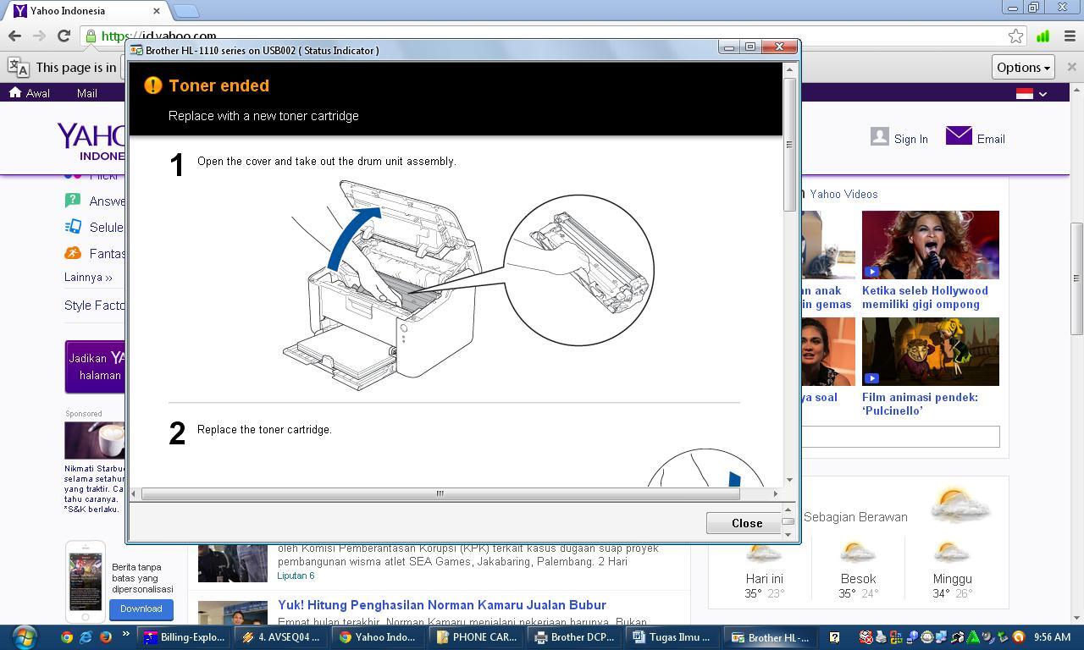
Task: Click the Toner ended warning icon
Action: click(152, 85)
